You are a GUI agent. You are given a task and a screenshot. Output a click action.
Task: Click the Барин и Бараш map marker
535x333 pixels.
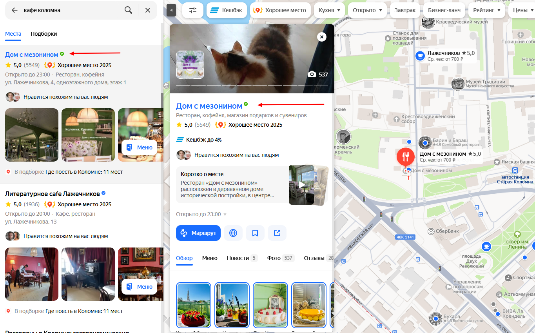pyautogui.click(x=425, y=142)
